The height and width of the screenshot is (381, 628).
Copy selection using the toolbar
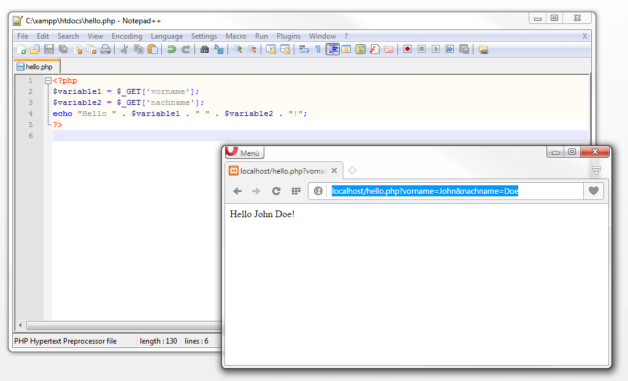click(139, 49)
